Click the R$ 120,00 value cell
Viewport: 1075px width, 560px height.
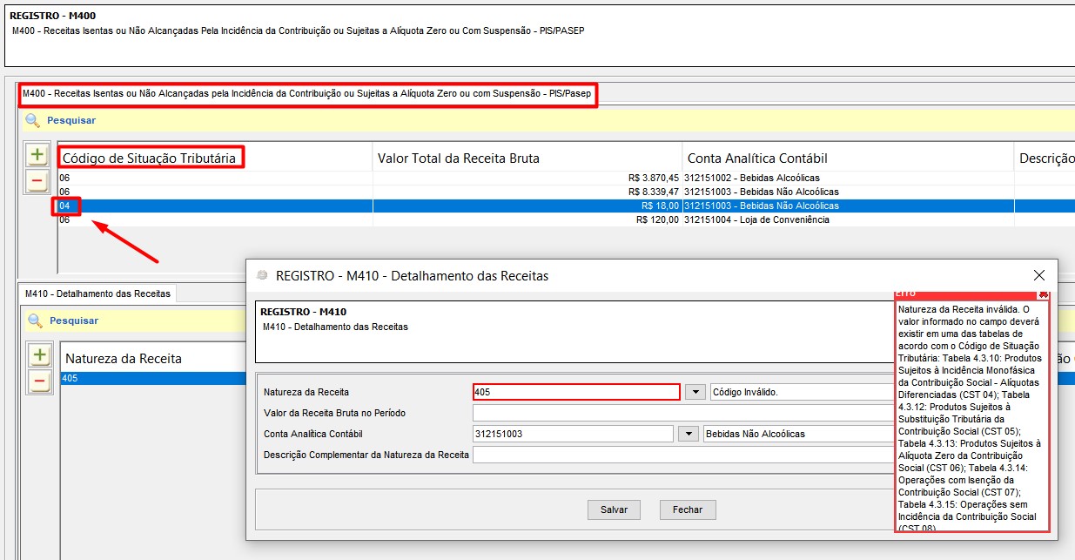(x=527, y=219)
